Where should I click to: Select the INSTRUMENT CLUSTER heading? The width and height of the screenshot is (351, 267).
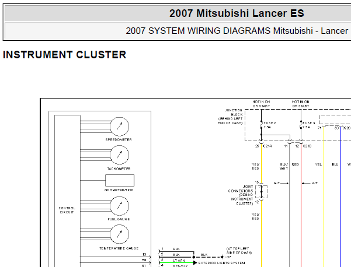[64, 55]
